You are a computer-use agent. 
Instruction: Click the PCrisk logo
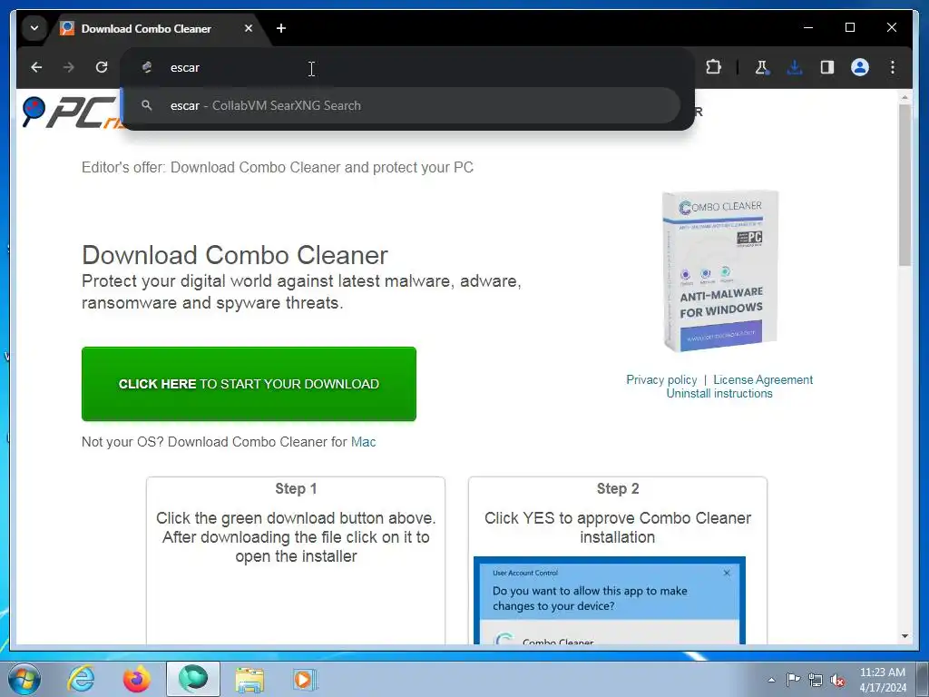click(x=71, y=112)
